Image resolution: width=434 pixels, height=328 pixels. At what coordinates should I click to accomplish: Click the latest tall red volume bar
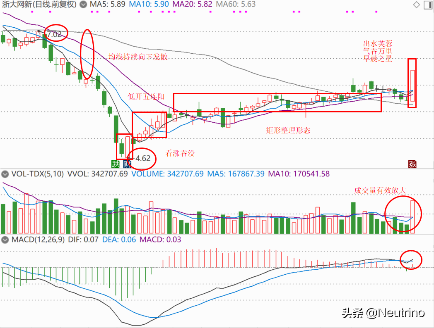[x=413, y=217]
